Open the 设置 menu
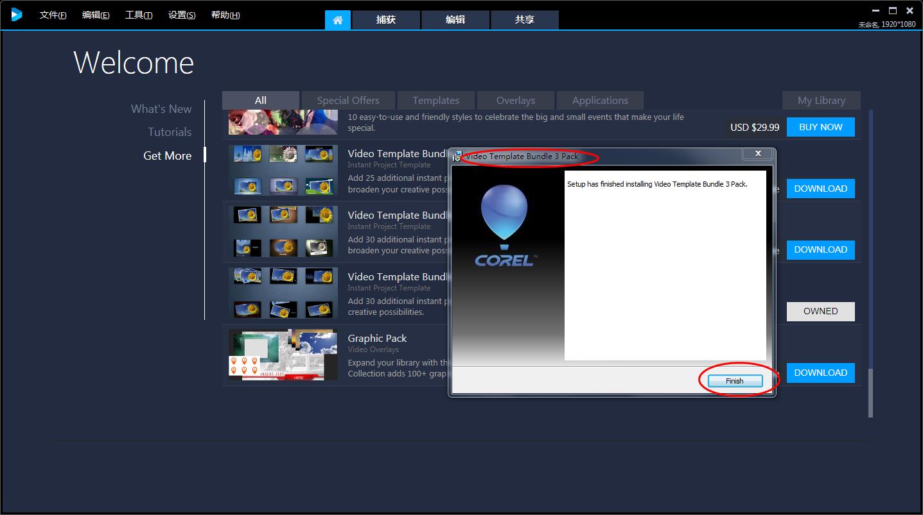923x515 pixels. coord(182,15)
